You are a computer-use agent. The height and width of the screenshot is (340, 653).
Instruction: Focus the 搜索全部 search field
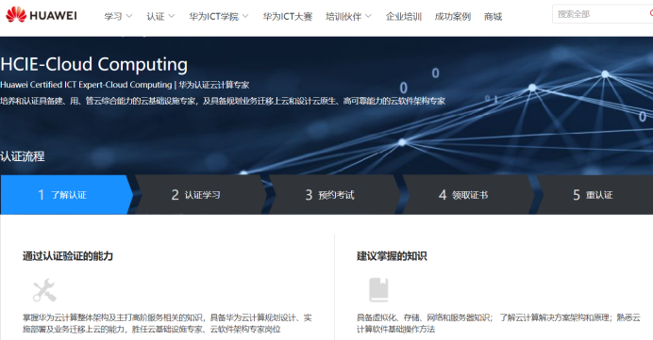coord(602,14)
